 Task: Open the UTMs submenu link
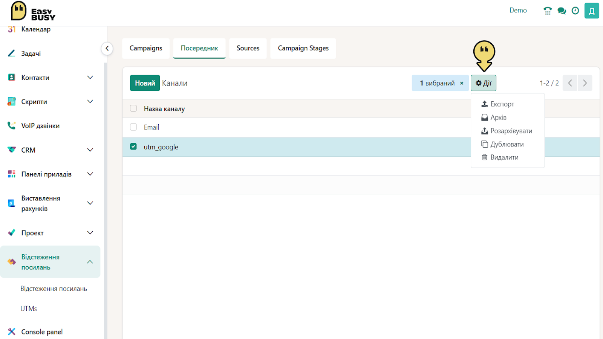29,308
